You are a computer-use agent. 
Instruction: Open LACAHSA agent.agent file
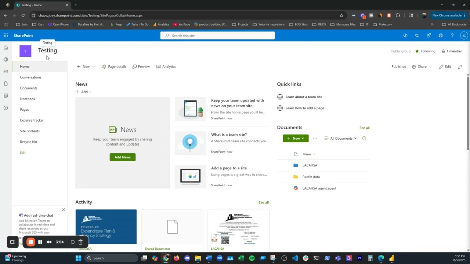coord(319,188)
